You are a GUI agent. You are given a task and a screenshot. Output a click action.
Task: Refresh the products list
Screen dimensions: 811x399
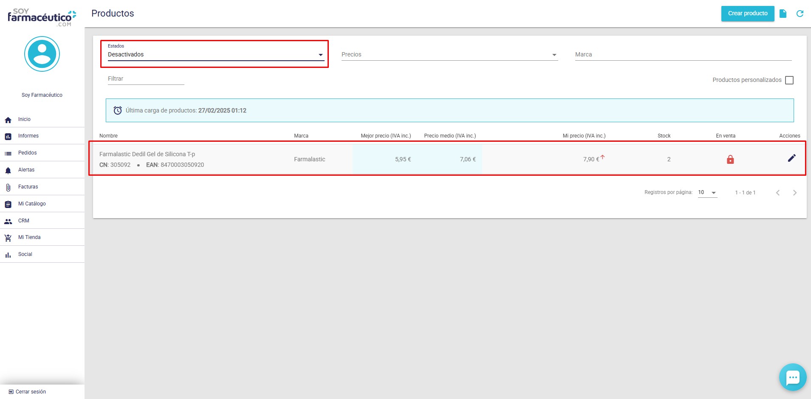[x=800, y=14]
